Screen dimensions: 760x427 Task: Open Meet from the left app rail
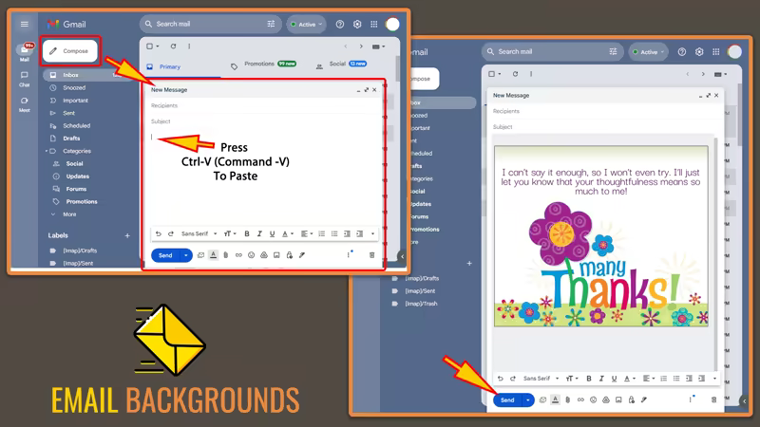pos(25,102)
